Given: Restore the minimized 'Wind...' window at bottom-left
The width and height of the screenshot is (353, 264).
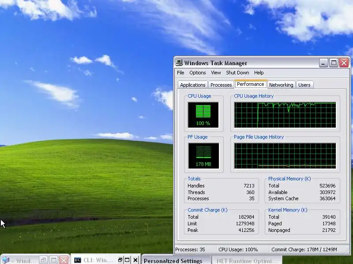Looking at the screenshot, I should pyautogui.click(x=43, y=260).
